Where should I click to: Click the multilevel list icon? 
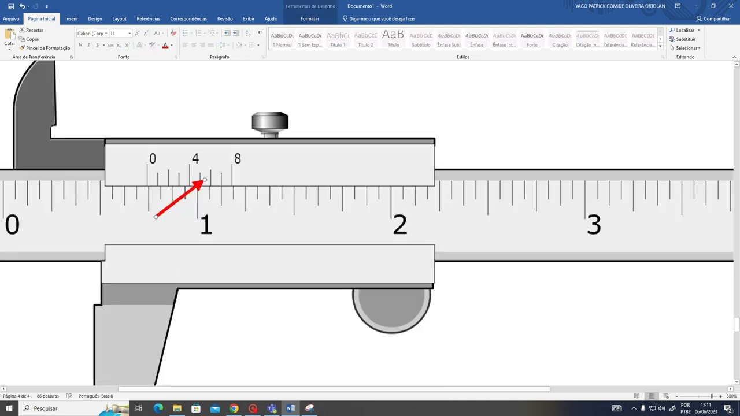pos(213,34)
